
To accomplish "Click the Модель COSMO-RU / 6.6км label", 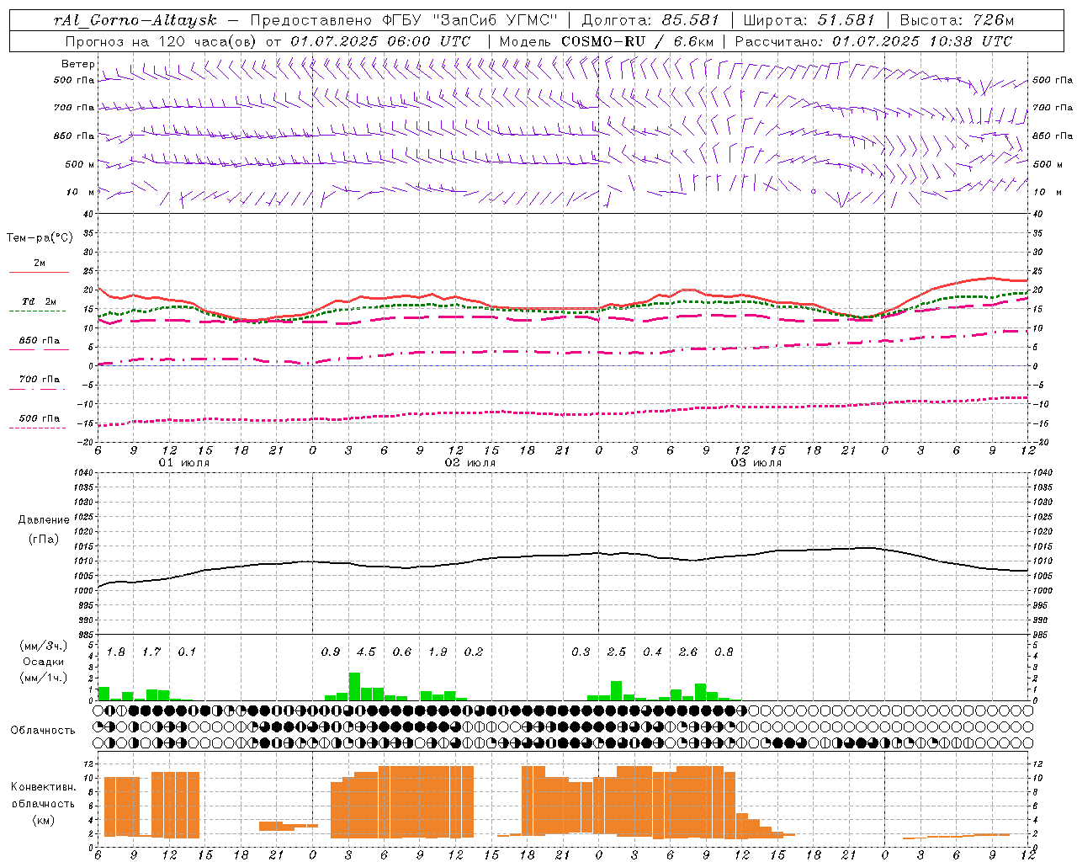I will [607, 41].
